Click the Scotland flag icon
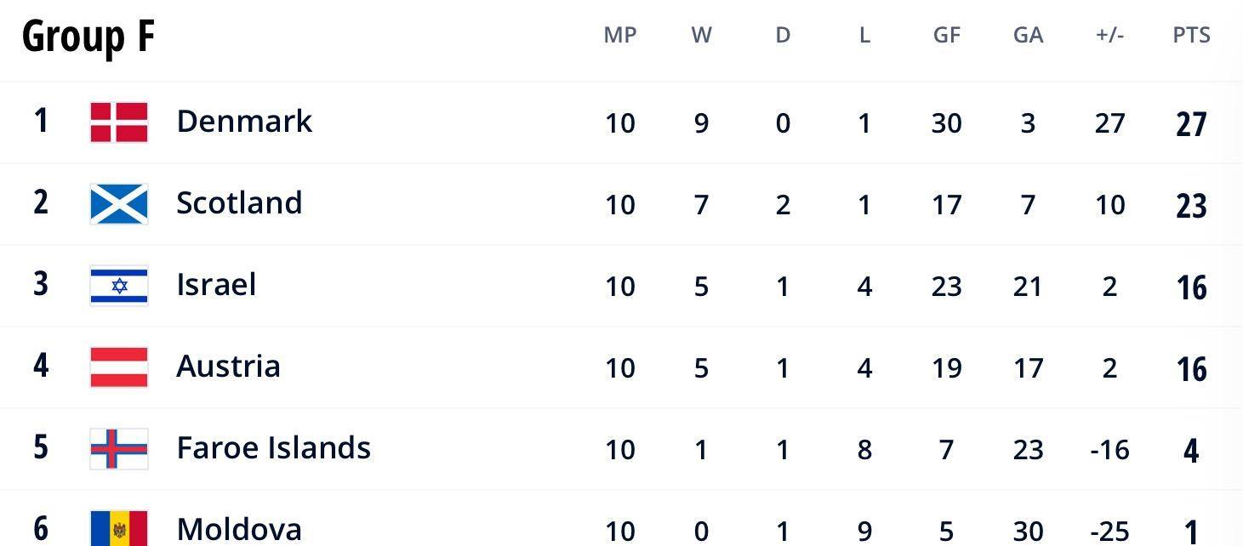 (x=119, y=204)
